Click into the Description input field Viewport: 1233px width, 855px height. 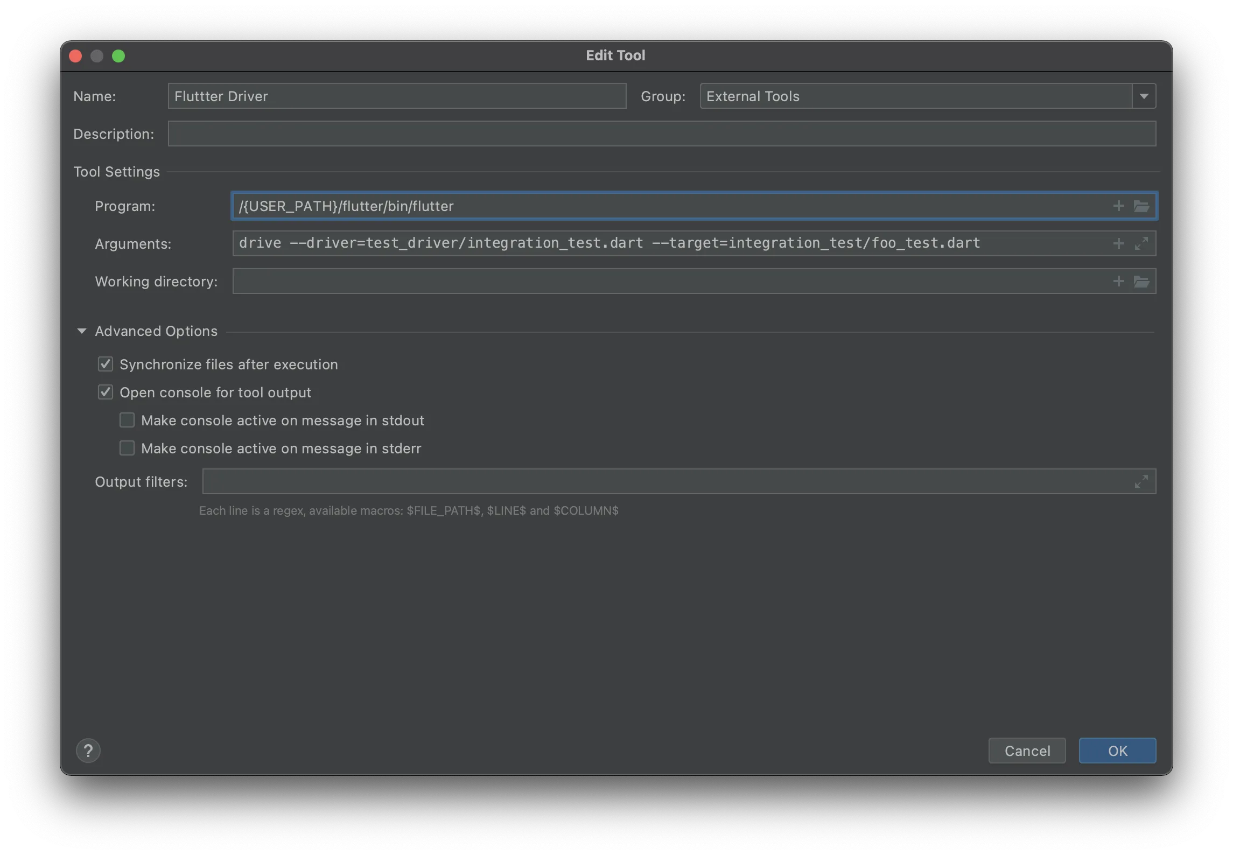point(661,134)
